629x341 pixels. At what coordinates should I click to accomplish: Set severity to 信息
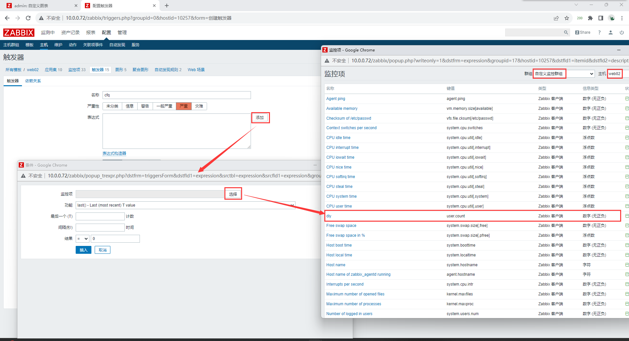[x=130, y=106]
